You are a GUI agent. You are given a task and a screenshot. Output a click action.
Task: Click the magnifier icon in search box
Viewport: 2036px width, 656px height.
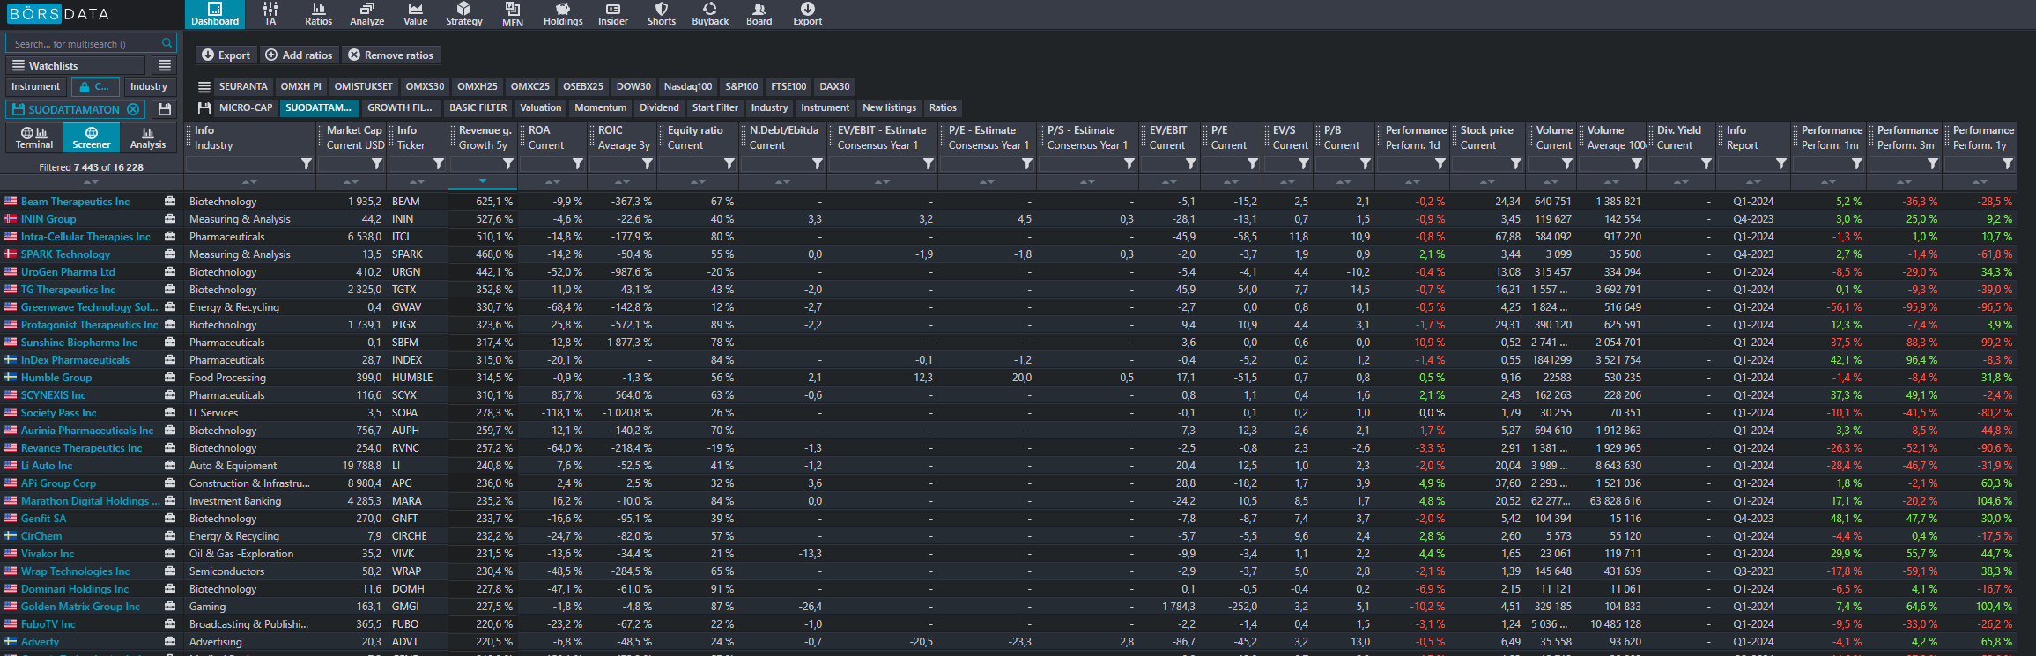[x=167, y=43]
